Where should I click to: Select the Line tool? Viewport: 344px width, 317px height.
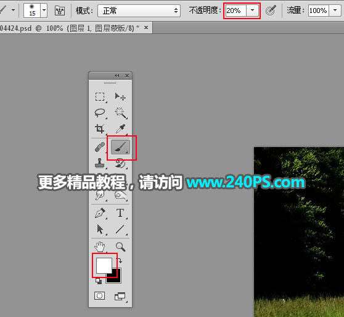pos(120,229)
